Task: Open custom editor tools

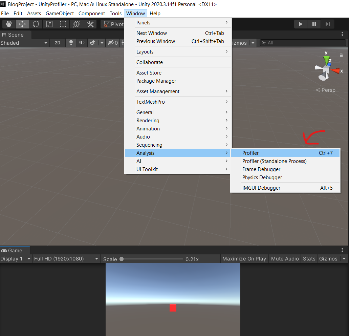Action: (90, 24)
